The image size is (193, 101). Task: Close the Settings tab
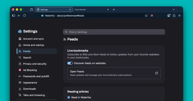tap(70, 10)
